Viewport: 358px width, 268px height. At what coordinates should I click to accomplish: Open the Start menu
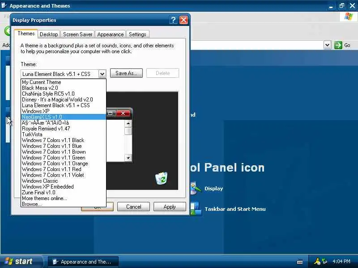point(21,261)
